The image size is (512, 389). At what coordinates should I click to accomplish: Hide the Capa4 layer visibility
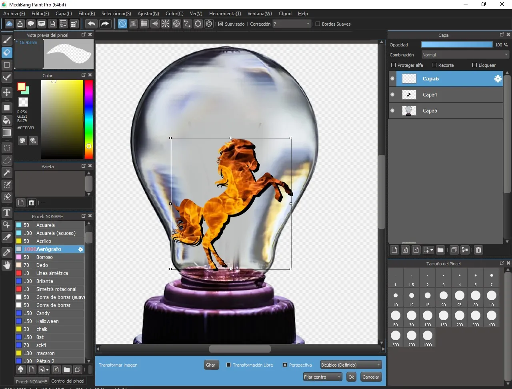[392, 95]
